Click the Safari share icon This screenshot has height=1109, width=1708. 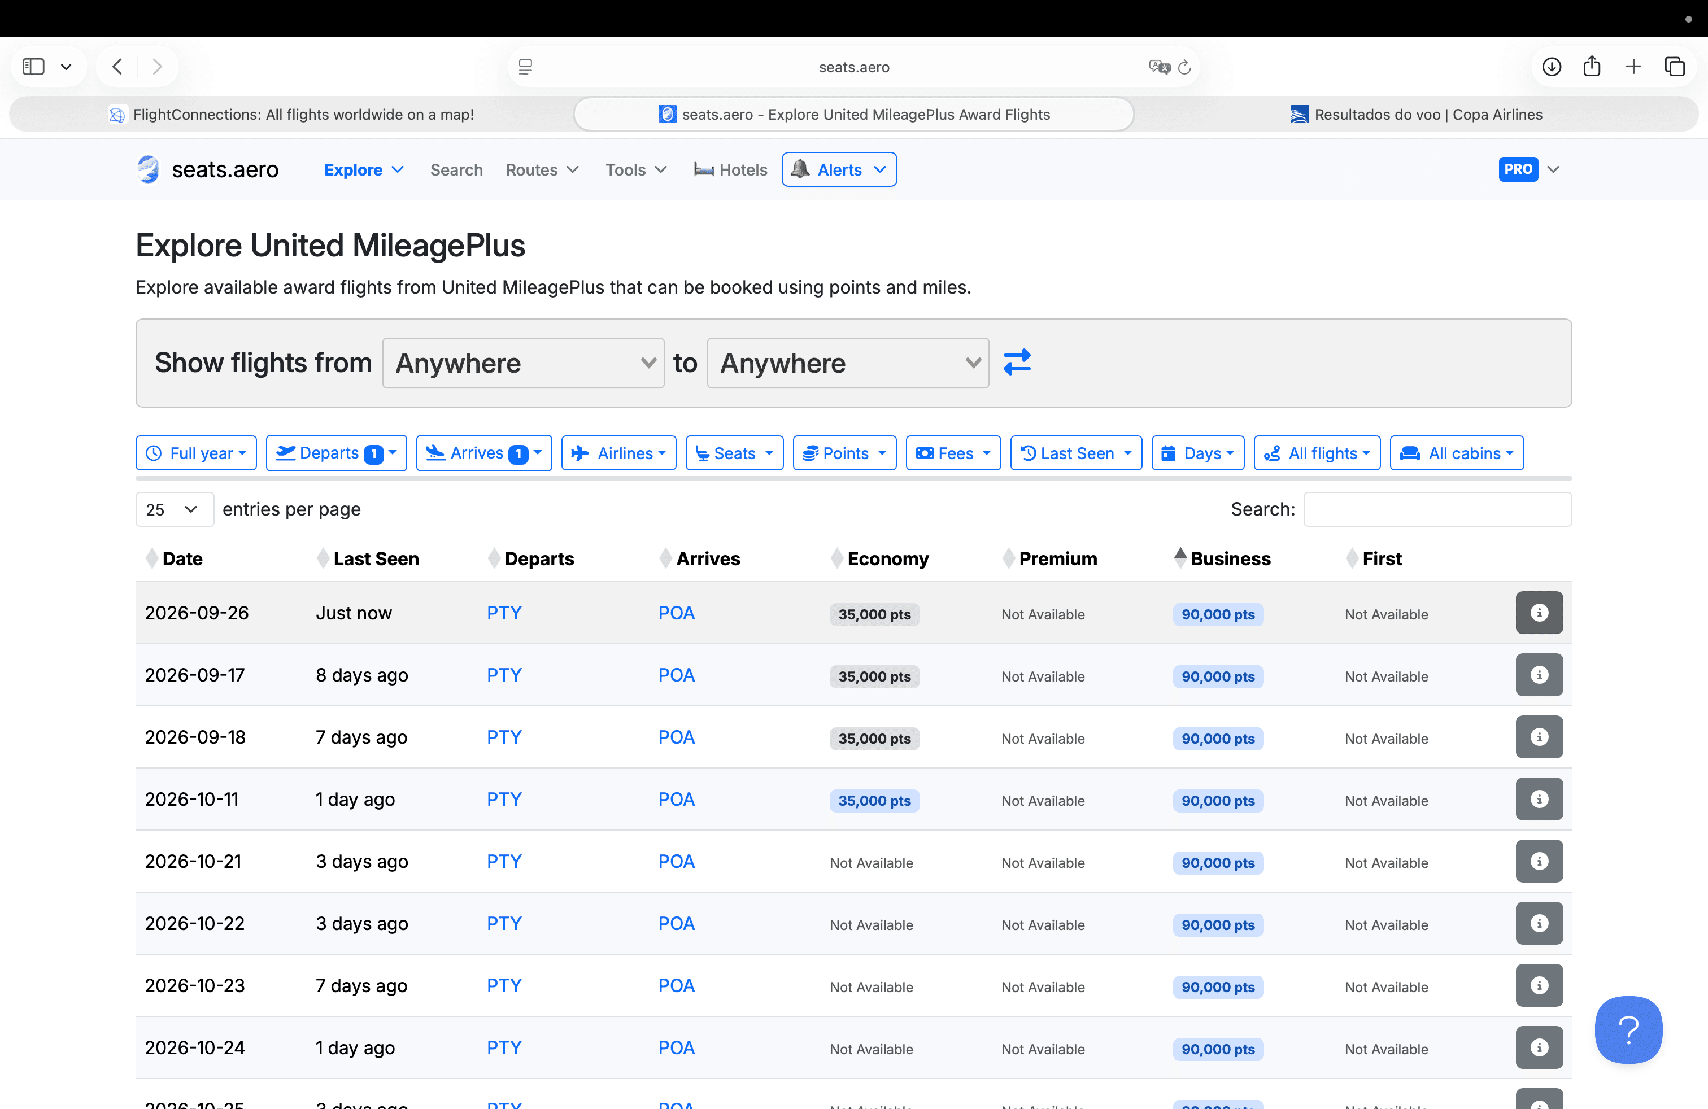(1592, 66)
